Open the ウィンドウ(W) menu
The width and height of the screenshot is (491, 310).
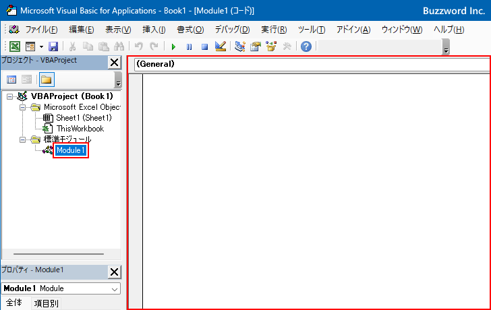[x=402, y=30]
